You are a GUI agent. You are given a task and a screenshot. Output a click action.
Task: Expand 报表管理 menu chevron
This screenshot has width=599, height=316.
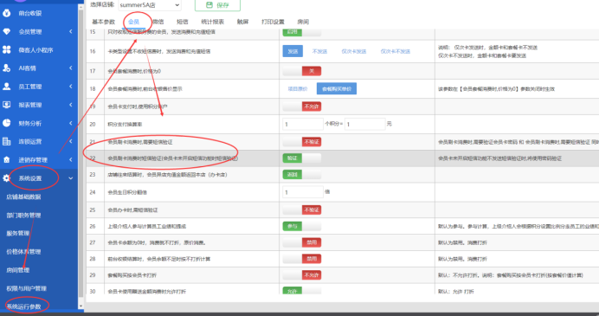(x=71, y=105)
